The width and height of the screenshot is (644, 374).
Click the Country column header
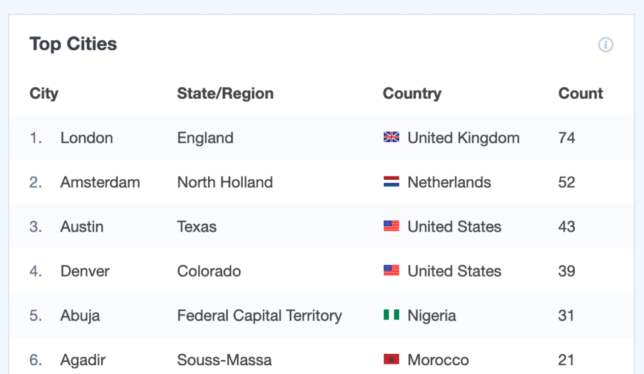point(412,93)
